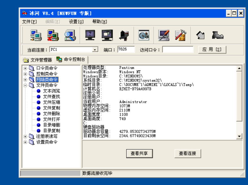
Task: Click into the 端口 field showing 7626
Action: pos(126,49)
